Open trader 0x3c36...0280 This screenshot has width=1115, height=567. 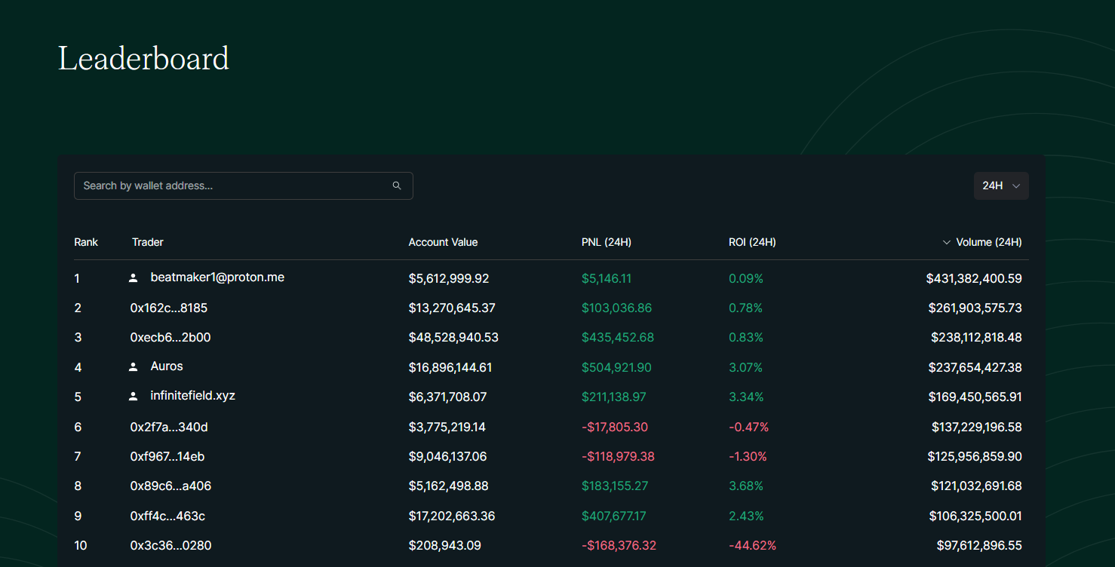tap(170, 545)
